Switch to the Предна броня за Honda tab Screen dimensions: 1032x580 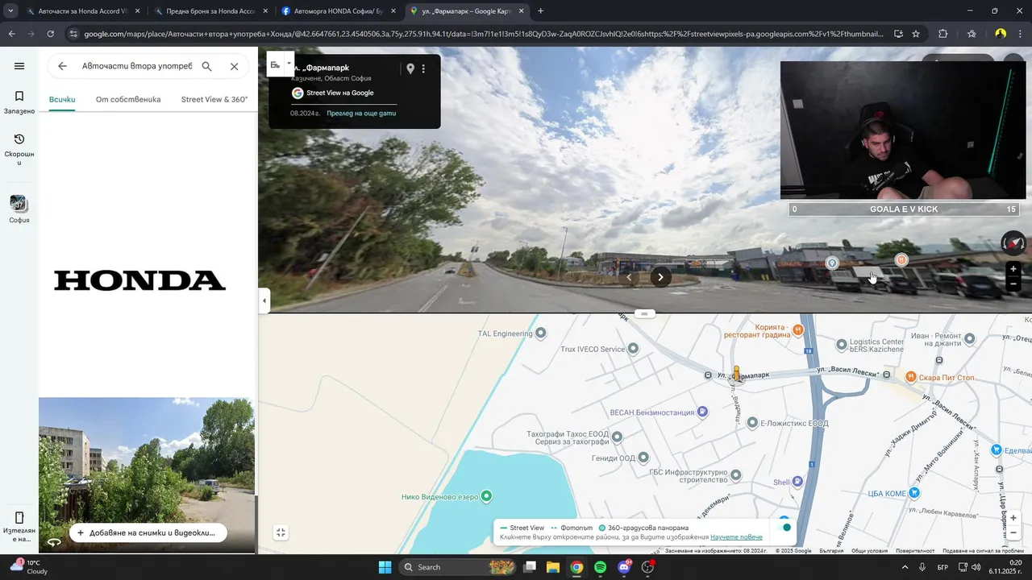tap(210, 11)
